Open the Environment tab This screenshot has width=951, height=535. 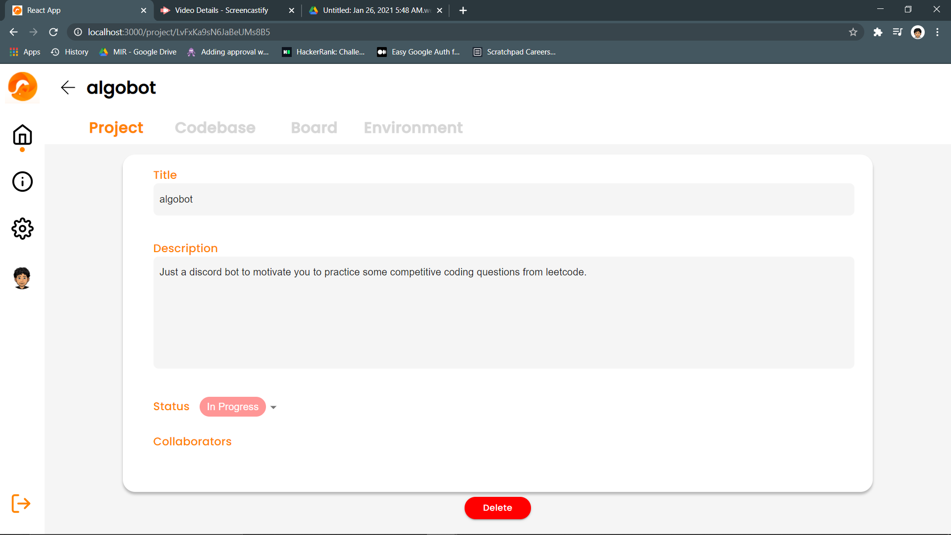(413, 128)
